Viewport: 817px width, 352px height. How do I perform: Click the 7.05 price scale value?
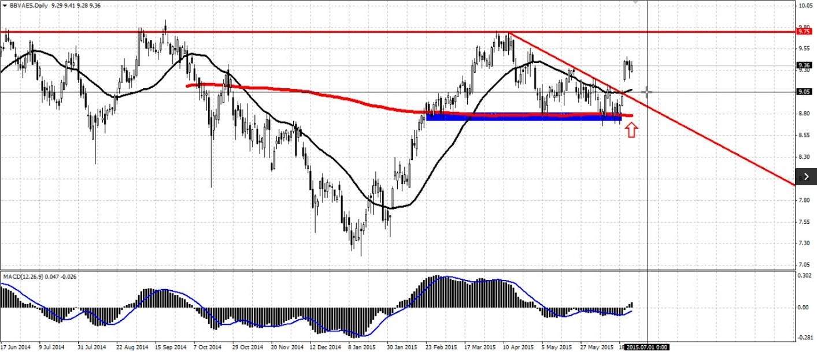point(804,265)
